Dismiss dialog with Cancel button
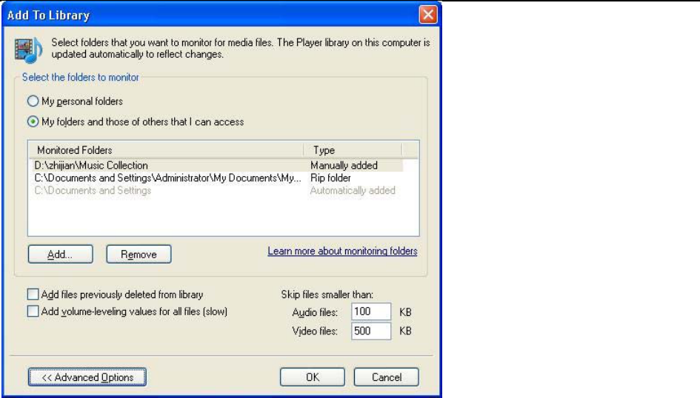Screen dimensions: 700x398 coord(387,377)
